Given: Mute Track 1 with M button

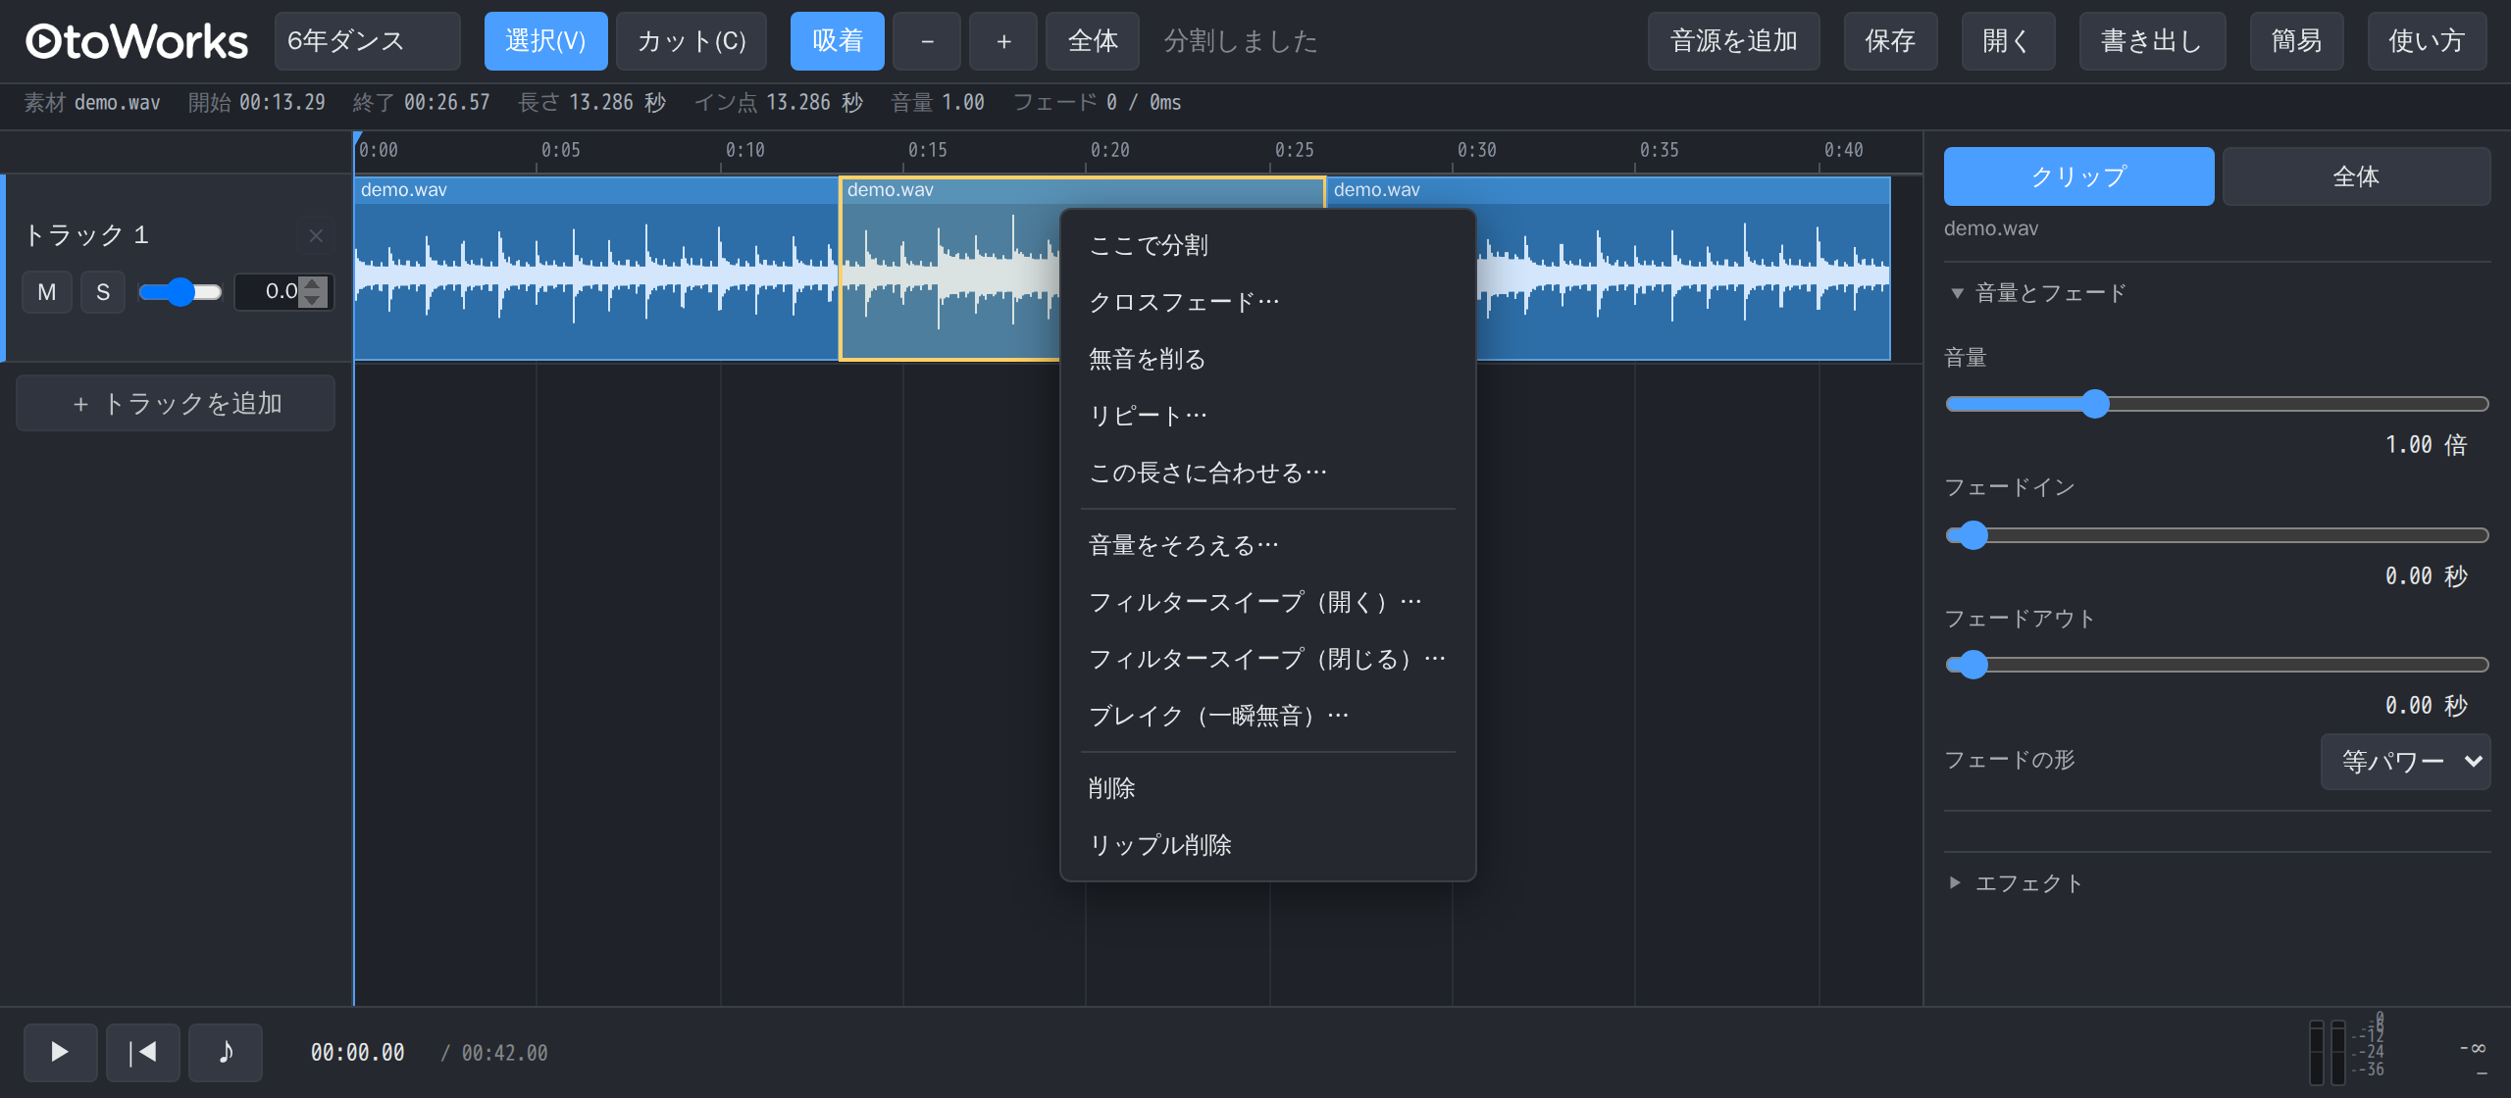Looking at the screenshot, I should [x=47, y=292].
